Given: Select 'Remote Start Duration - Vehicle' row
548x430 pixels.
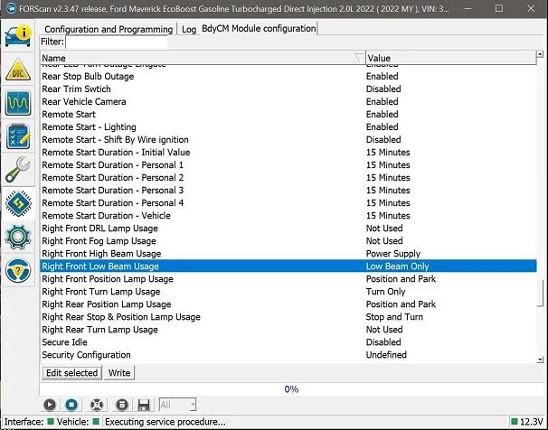Looking at the screenshot, I should [288, 216].
